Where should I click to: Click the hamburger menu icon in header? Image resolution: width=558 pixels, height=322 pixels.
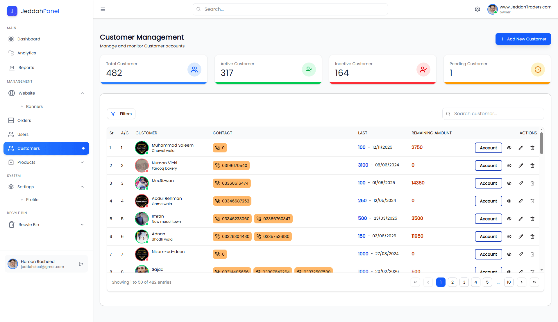103,9
